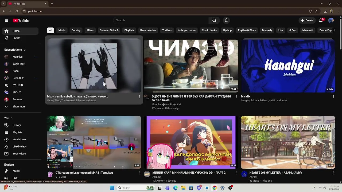Open AniLoot channel link
342x192 pixels.
[157, 177]
